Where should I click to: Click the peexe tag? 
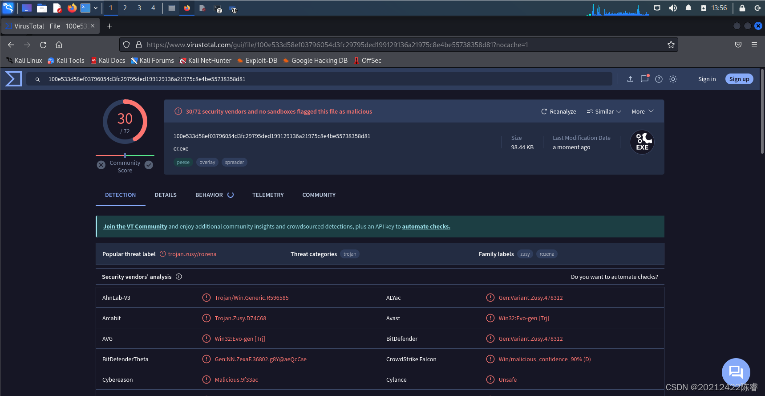point(183,162)
